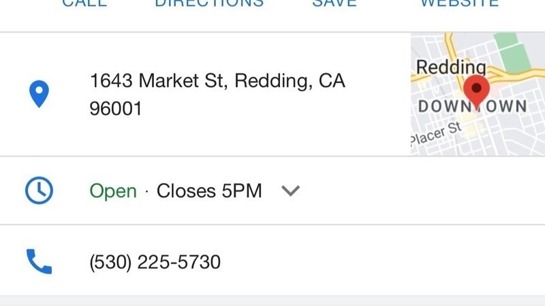Screen dimensions: 545x306
Task: Click the 96001 zip code line
Action: (116, 109)
